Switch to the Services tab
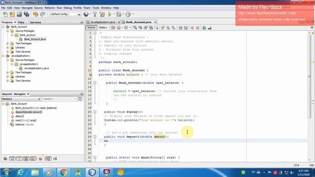The width and height of the screenshot is (315, 177). (x=35, y=22)
